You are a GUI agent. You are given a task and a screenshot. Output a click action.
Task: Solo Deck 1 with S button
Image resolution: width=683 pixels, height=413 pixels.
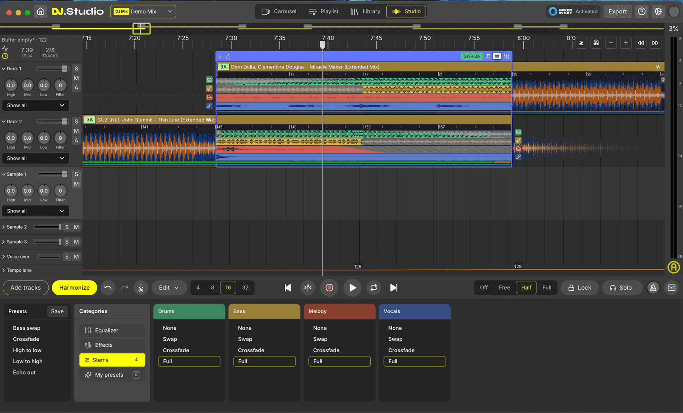(76, 69)
